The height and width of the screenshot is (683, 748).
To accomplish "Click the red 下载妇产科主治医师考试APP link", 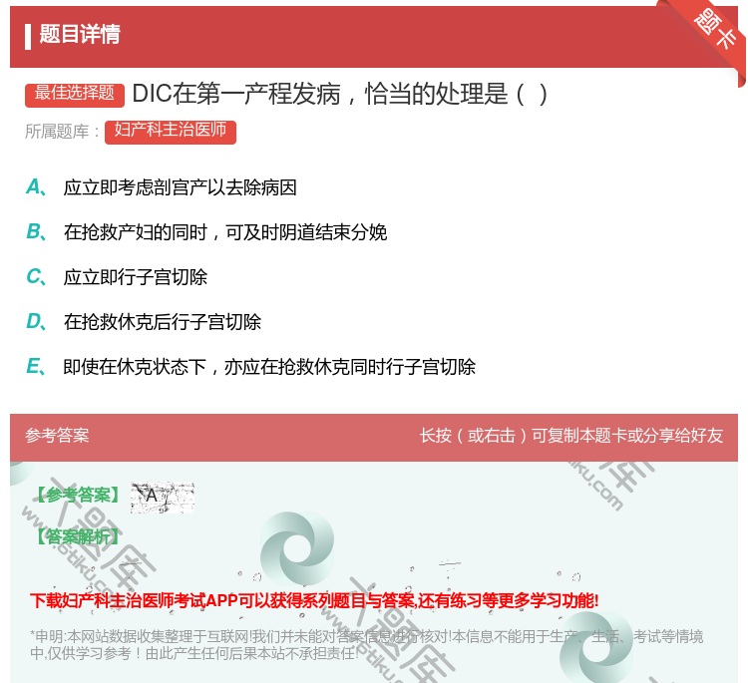I will coord(314,600).
